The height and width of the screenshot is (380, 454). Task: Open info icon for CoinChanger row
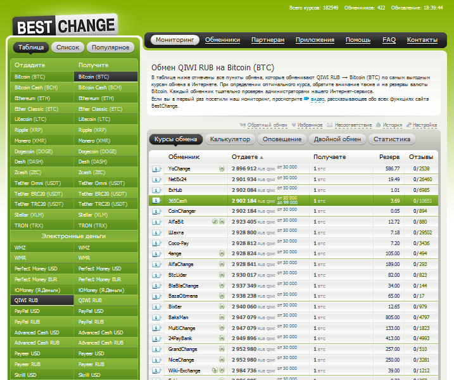156,212
